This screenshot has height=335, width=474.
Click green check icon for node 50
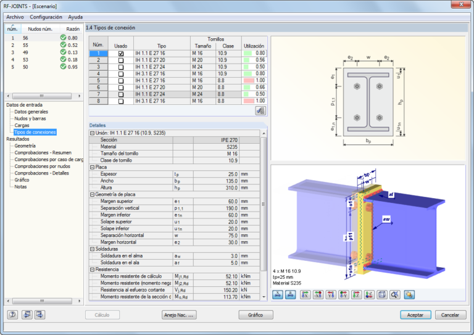[x=63, y=67]
